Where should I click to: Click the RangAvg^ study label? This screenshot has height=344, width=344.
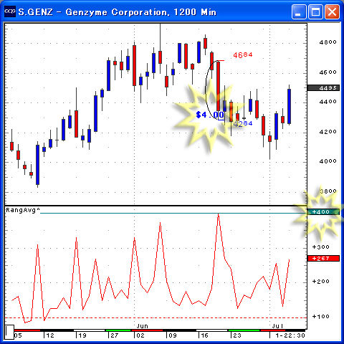(x=23, y=210)
